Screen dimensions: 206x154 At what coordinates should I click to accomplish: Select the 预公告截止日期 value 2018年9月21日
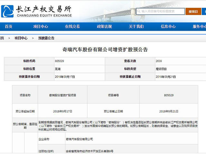[169, 111]
